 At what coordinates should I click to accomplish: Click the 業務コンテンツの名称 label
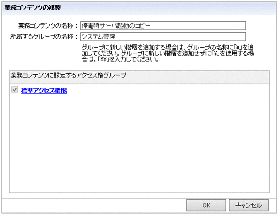(x=48, y=26)
